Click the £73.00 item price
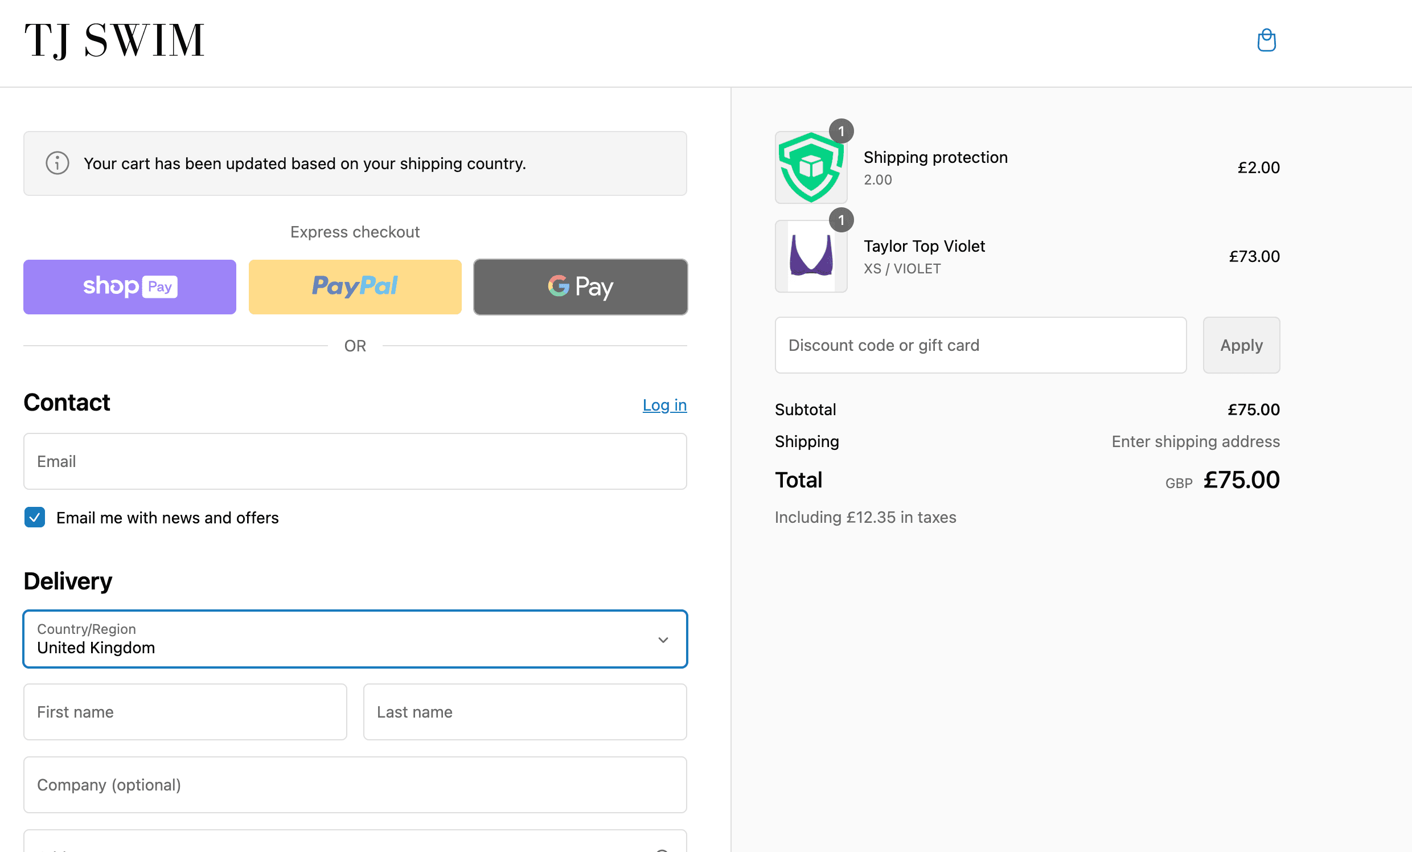The height and width of the screenshot is (852, 1412). coord(1254,256)
